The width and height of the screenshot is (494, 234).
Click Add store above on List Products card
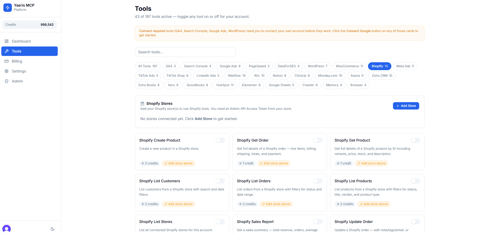(x=374, y=204)
